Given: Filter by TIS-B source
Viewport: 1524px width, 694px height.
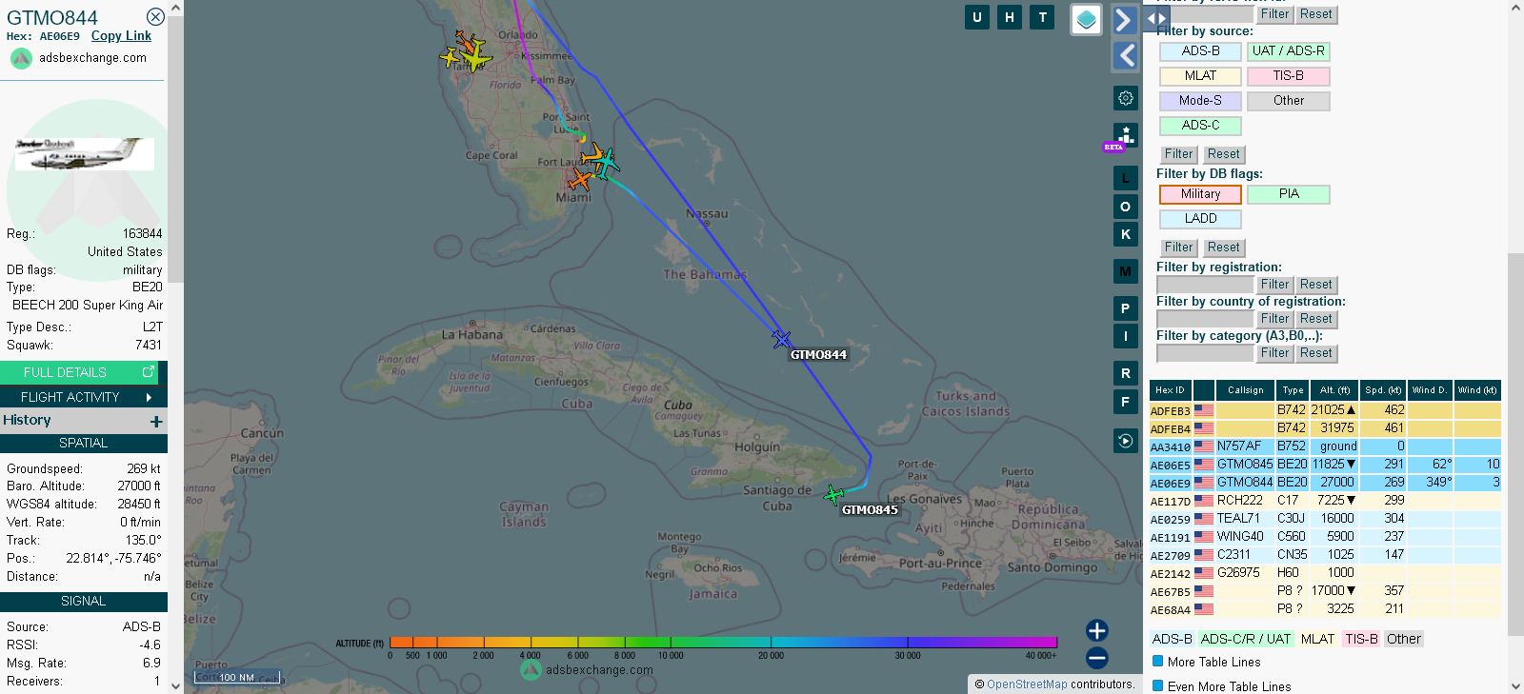Looking at the screenshot, I should click(1289, 76).
